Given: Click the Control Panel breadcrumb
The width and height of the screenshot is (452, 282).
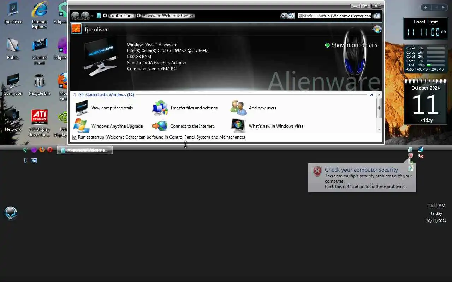Looking at the screenshot, I should click(x=121, y=16).
